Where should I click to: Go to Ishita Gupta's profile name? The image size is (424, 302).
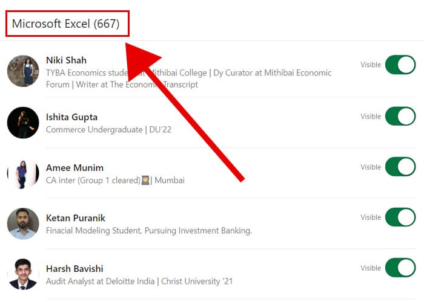pos(71,117)
